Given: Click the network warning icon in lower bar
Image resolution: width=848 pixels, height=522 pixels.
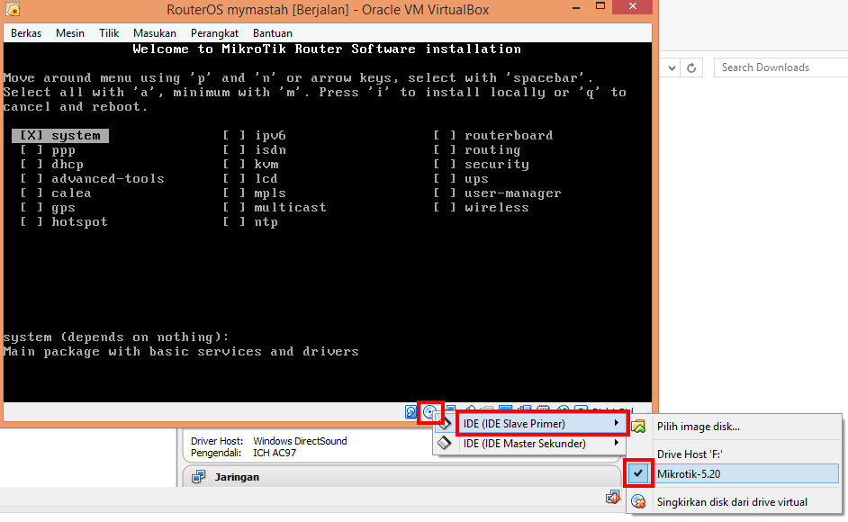Looking at the screenshot, I should click(x=613, y=497).
